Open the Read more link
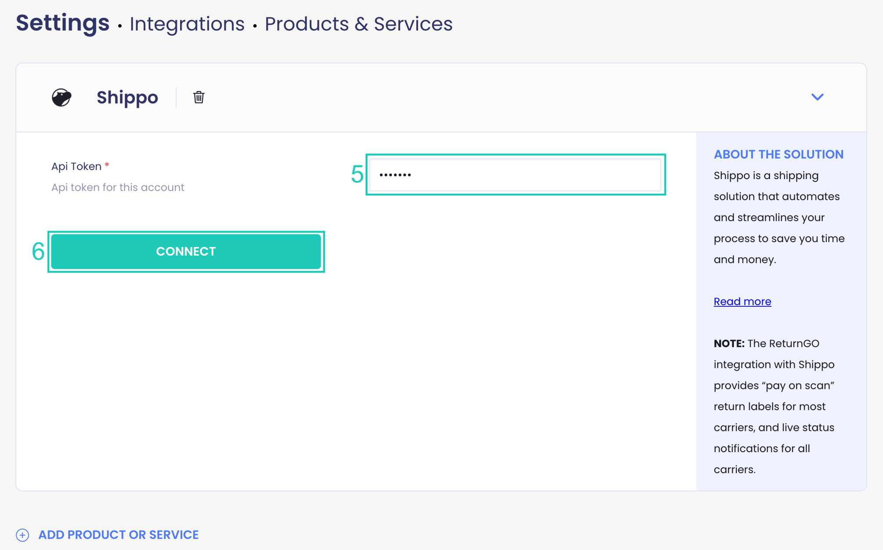Viewport: 883px width, 550px height. click(x=742, y=302)
